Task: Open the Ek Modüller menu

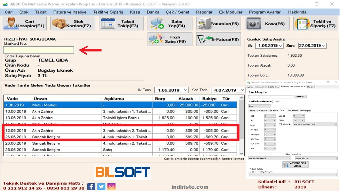Action: click(231, 12)
